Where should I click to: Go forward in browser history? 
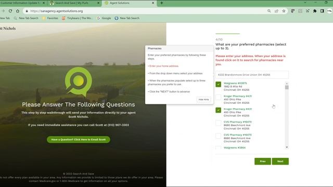coord(3,11)
